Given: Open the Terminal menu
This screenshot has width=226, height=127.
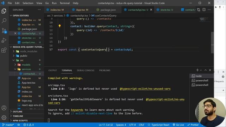Looking at the screenshot, I should pyautogui.click(x=65, y=3).
